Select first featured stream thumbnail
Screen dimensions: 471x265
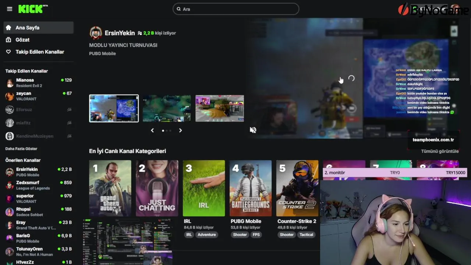point(114,108)
